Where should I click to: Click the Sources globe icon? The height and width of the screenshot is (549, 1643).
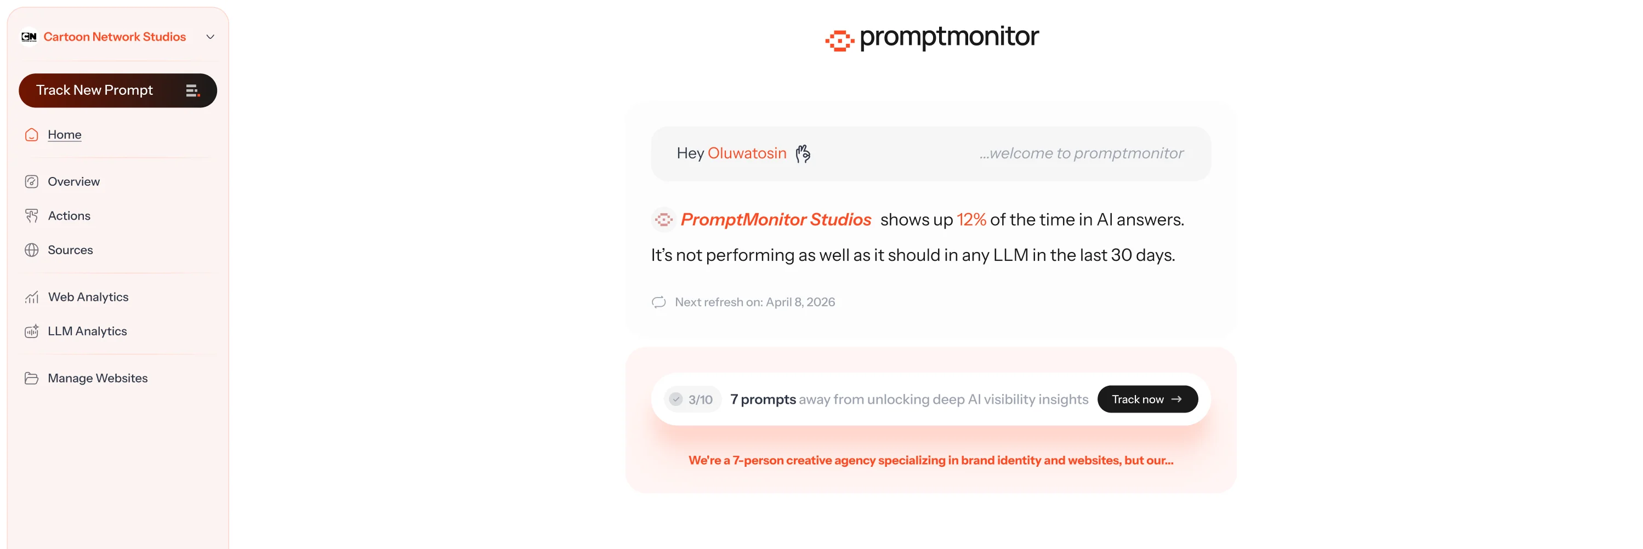(x=31, y=250)
